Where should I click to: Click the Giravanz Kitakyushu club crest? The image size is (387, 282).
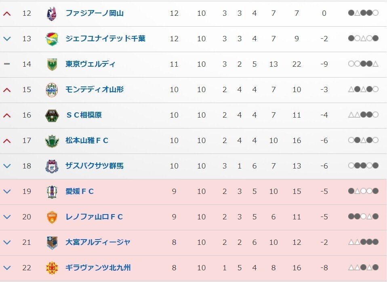[52, 268]
